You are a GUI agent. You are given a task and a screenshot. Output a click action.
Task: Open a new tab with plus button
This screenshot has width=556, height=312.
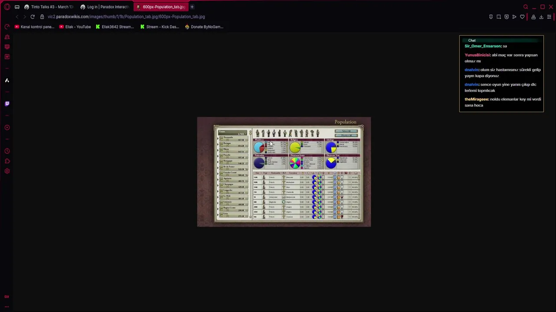[x=192, y=7]
